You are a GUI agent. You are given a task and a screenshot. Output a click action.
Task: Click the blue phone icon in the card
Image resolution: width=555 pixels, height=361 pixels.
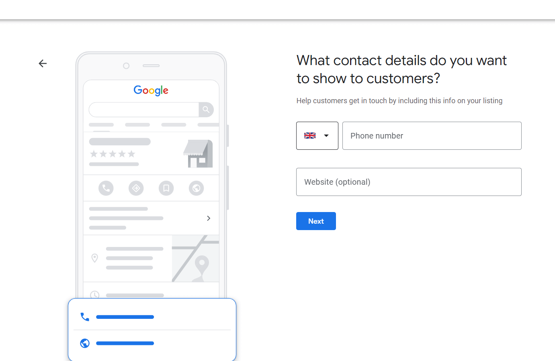(85, 317)
